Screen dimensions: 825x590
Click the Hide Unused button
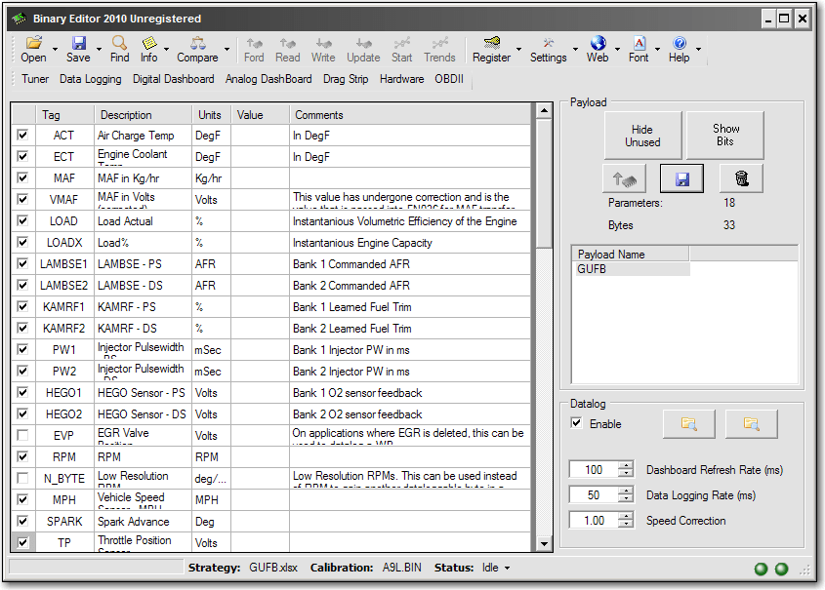(642, 136)
